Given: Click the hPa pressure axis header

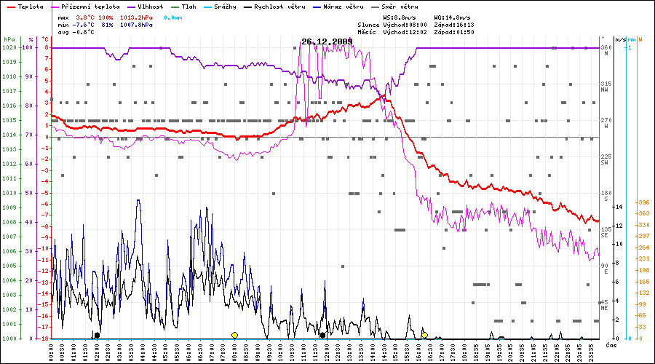Looking at the screenshot, I should [8, 39].
